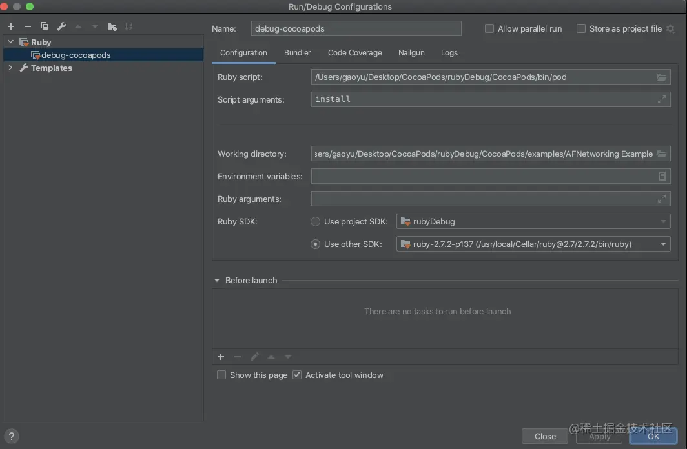Select debug-cocoapods in the configuration tree
The height and width of the screenshot is (449, 687).
(103, 55)
